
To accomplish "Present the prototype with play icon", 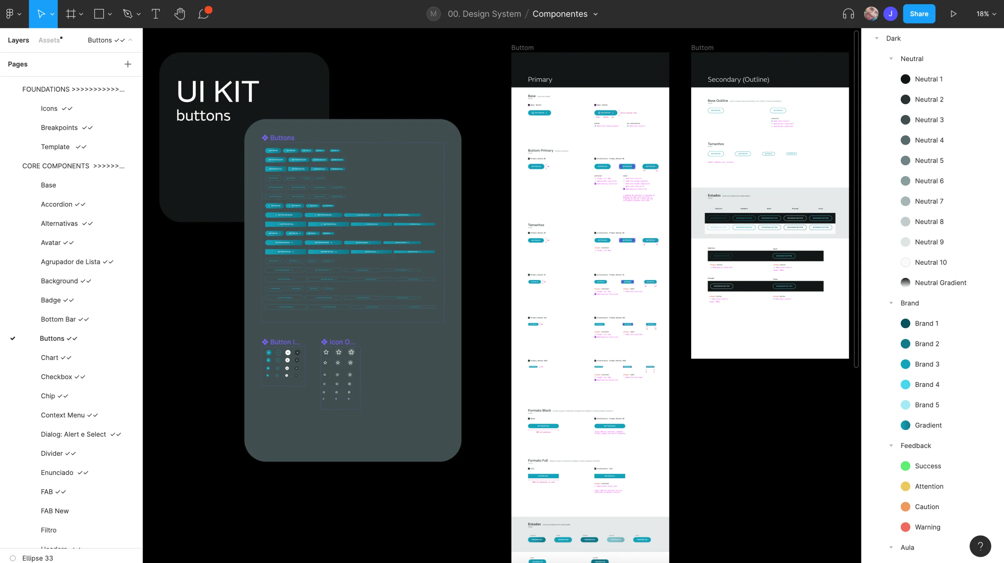I will (953, 14).
